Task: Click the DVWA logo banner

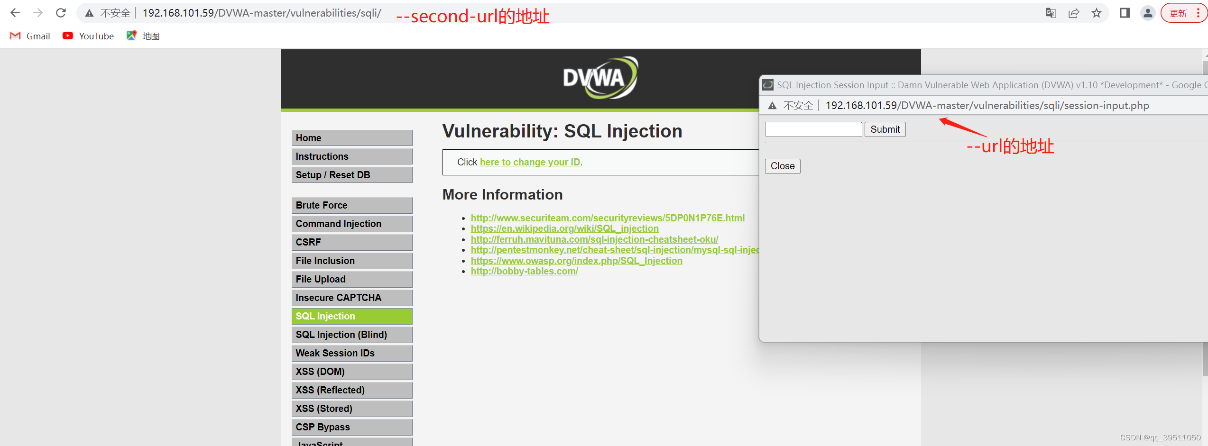Action: coord(600,78)
